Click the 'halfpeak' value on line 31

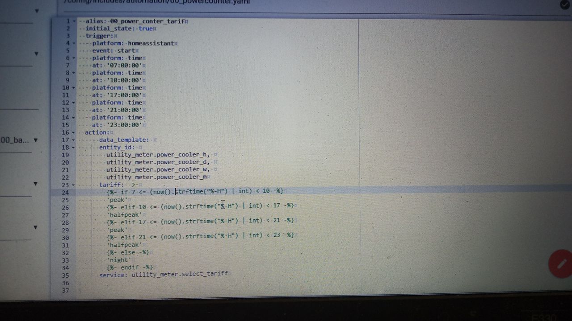point(124,245)
